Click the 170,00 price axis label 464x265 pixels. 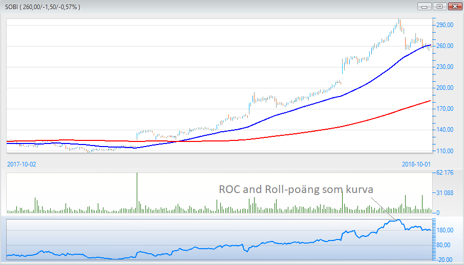(x=445, y=109)
